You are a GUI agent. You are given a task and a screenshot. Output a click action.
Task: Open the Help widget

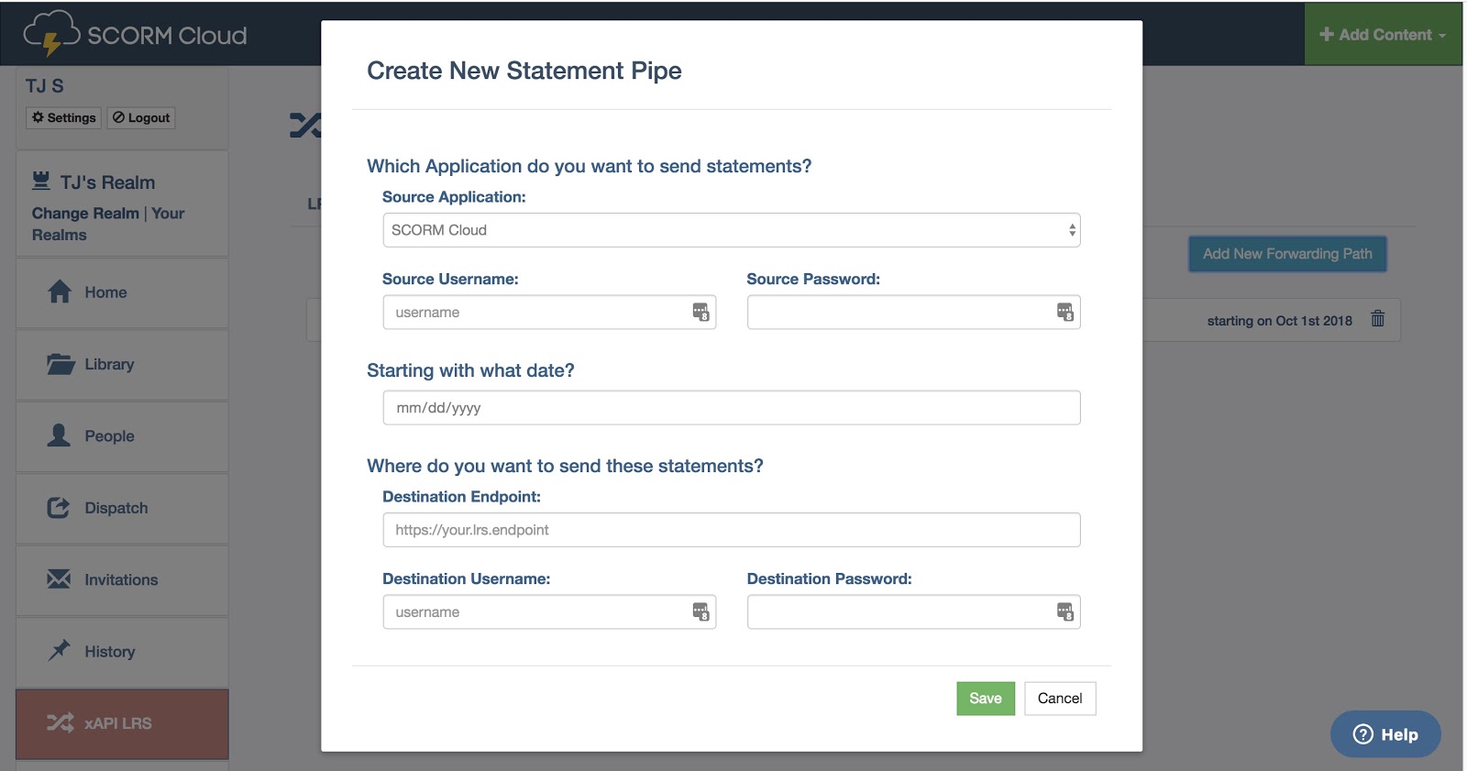tap(1385, 734)
